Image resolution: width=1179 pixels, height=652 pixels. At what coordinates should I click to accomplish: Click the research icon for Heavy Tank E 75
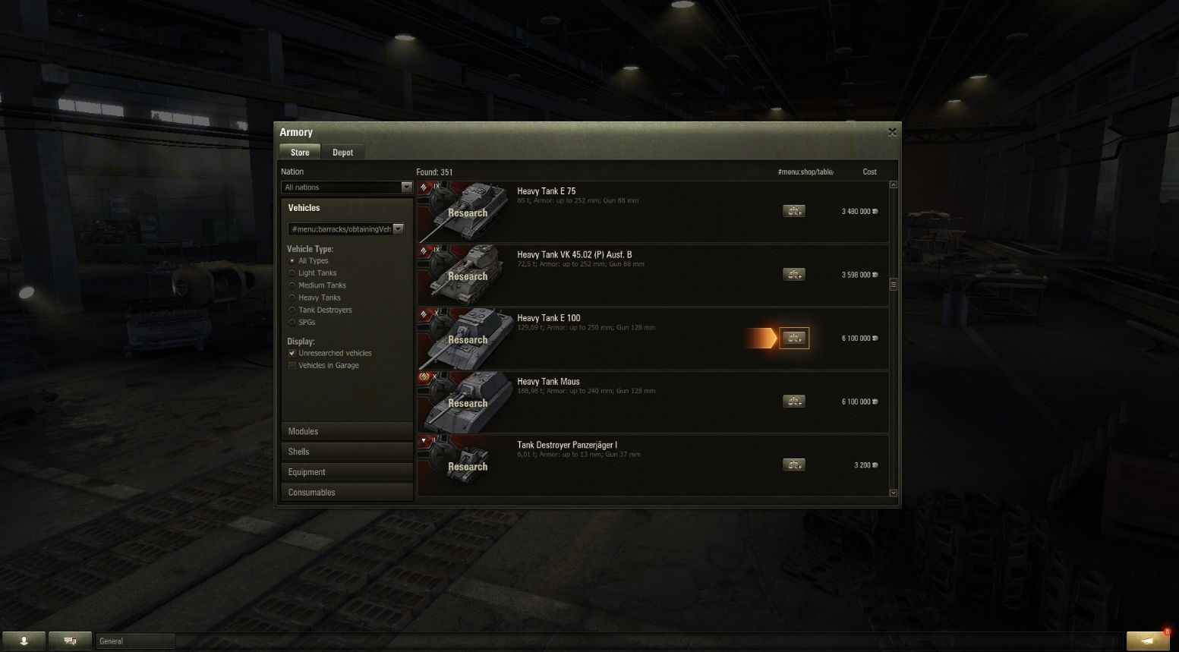pos(794,211)
